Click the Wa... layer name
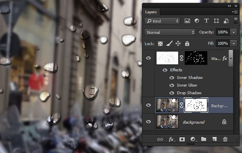 click(216, 58)
